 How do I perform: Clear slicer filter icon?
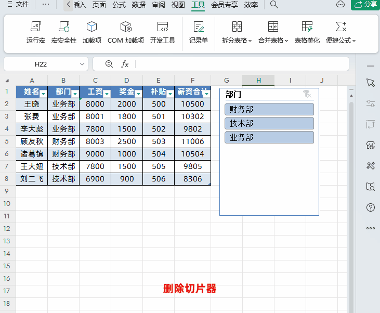coord(307,94)
